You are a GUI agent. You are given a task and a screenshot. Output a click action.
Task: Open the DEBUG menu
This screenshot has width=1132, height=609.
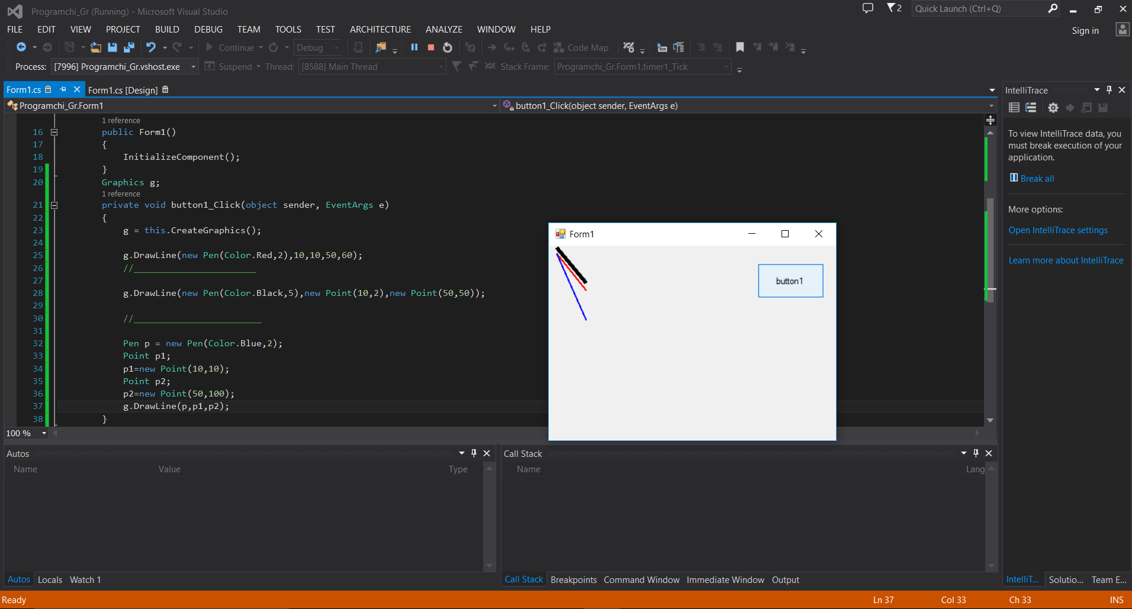pos(208,29)
